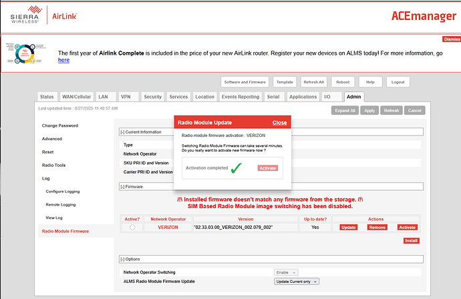
Task: Click the green activation completed checkmark
Action: click(236, 168)
